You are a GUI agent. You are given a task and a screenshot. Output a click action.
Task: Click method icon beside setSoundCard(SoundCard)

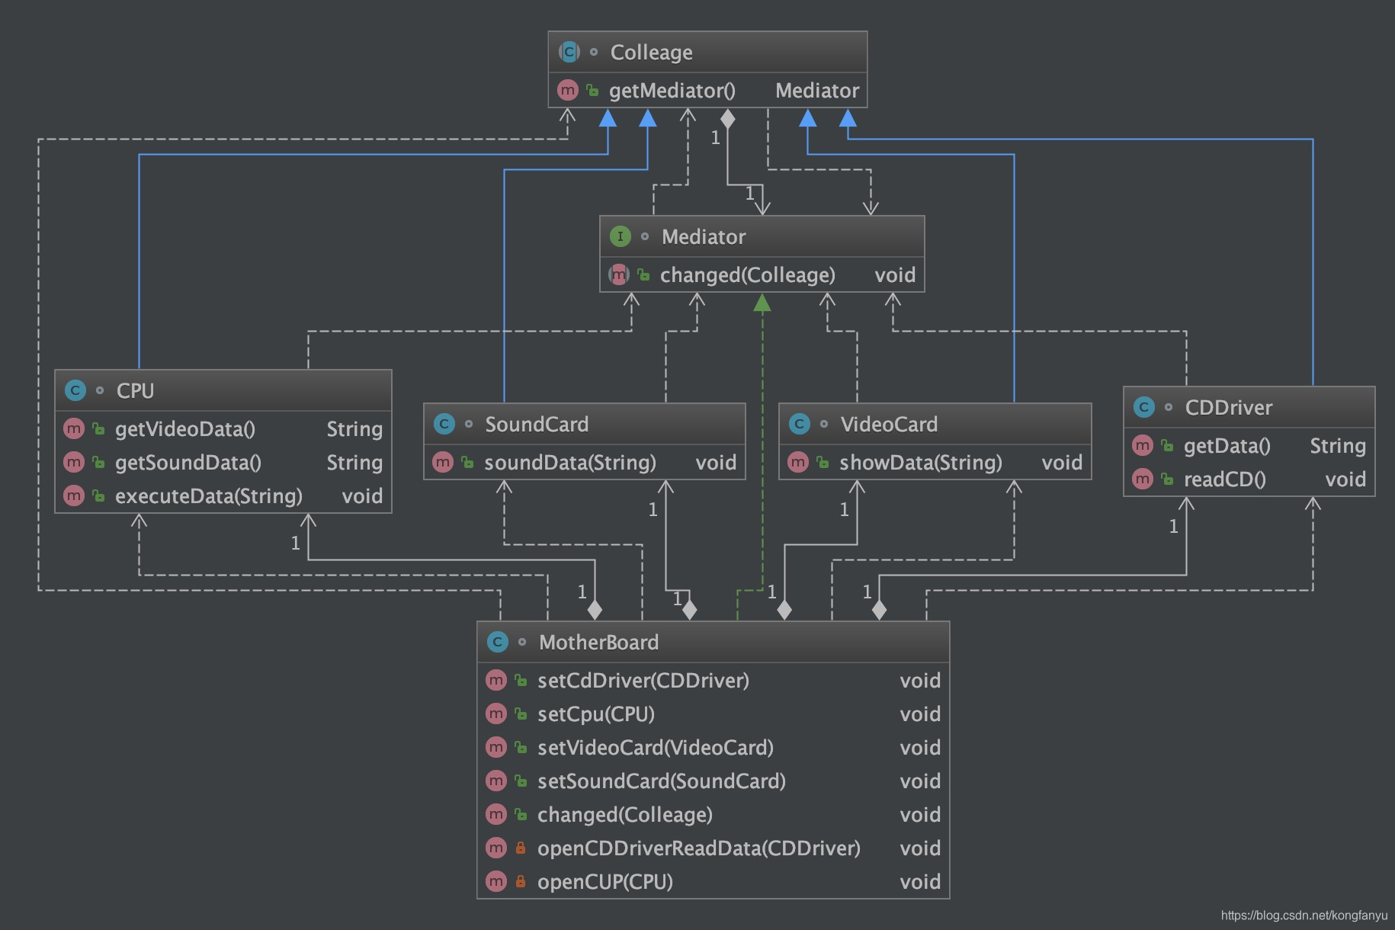pyautogui.click(x=495, y=781)
